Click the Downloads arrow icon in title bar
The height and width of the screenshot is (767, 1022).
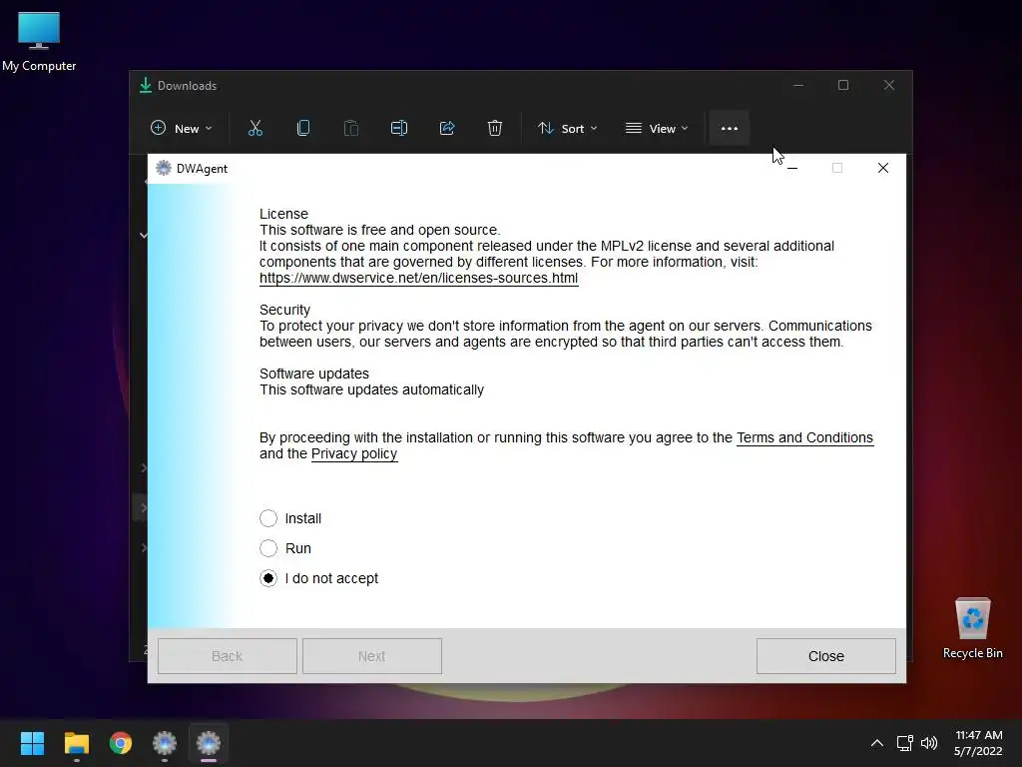coord(146,86)
